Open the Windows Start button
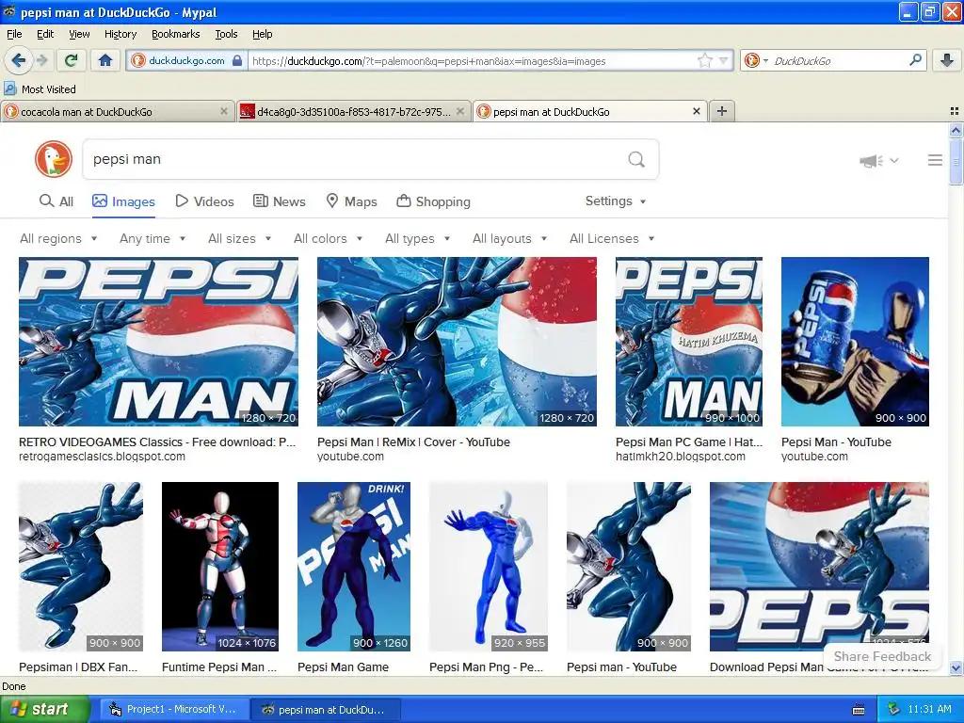Image resolution: width=964 pixels, height=723 pixels. pyautogui.click(x=43, y=709)
